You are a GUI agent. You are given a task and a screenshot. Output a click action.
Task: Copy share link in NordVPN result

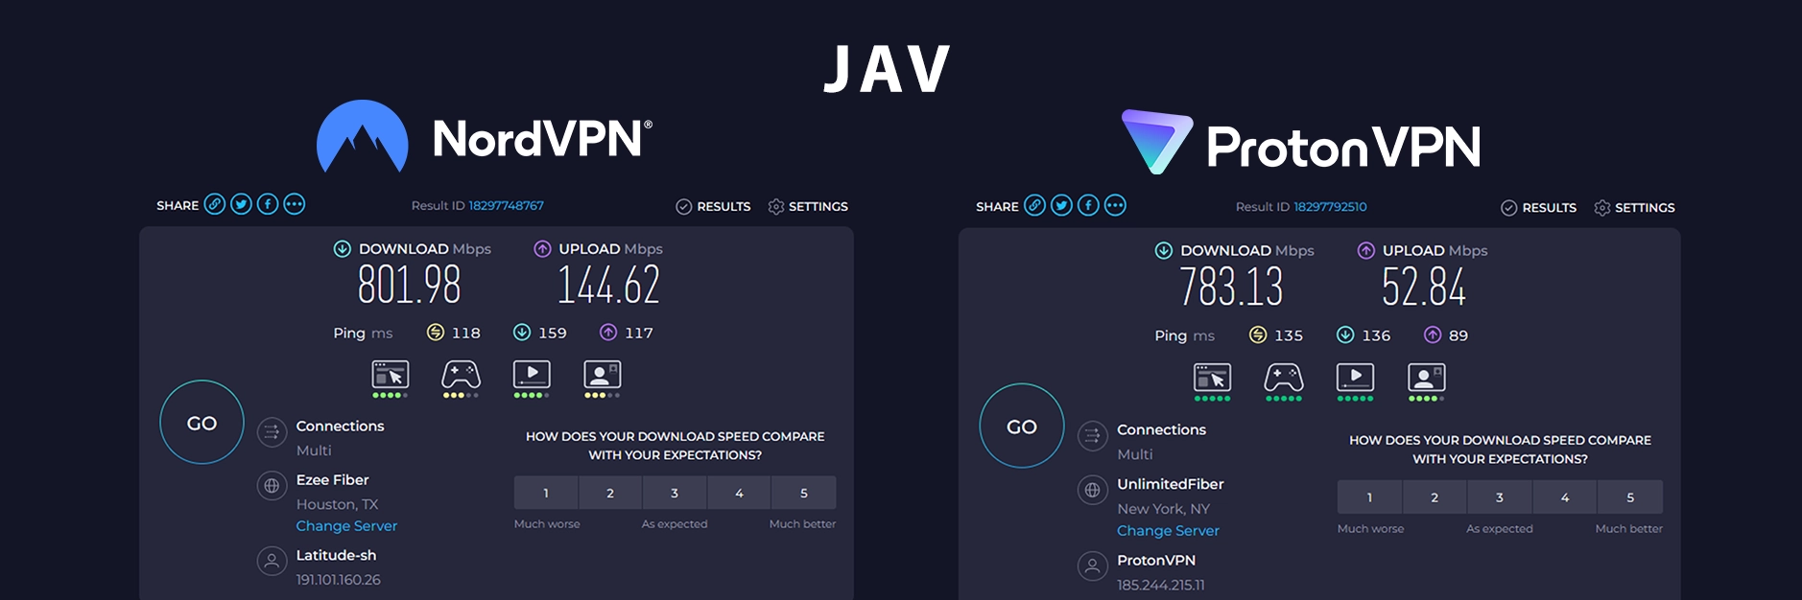click(x=215, y=204)
